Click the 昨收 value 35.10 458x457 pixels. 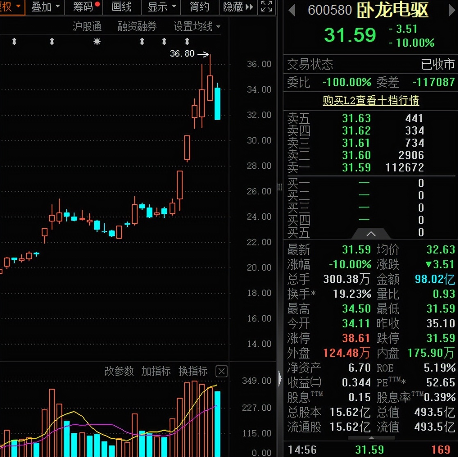tap(440, 323)
